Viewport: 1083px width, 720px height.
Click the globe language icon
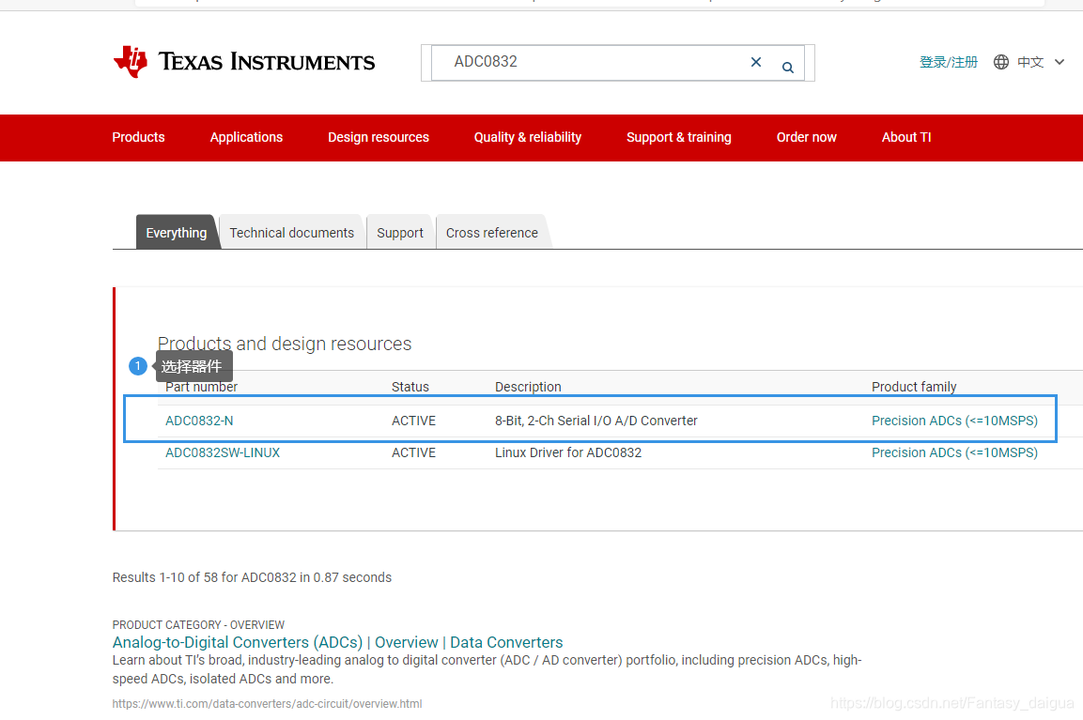1001,62
